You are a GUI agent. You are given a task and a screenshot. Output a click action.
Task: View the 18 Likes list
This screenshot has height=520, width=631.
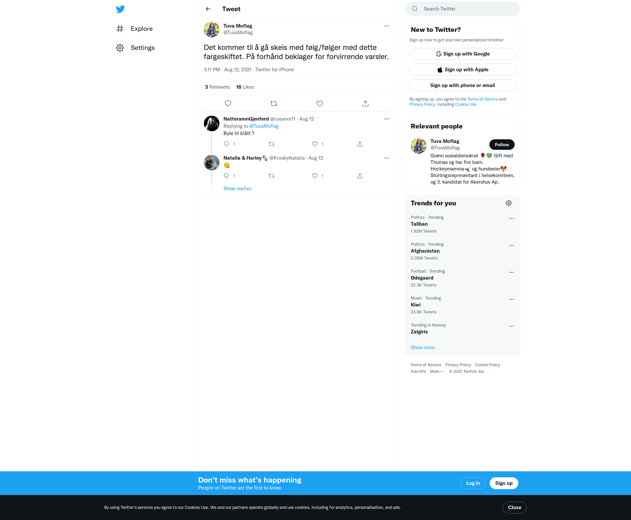(245, 87)
